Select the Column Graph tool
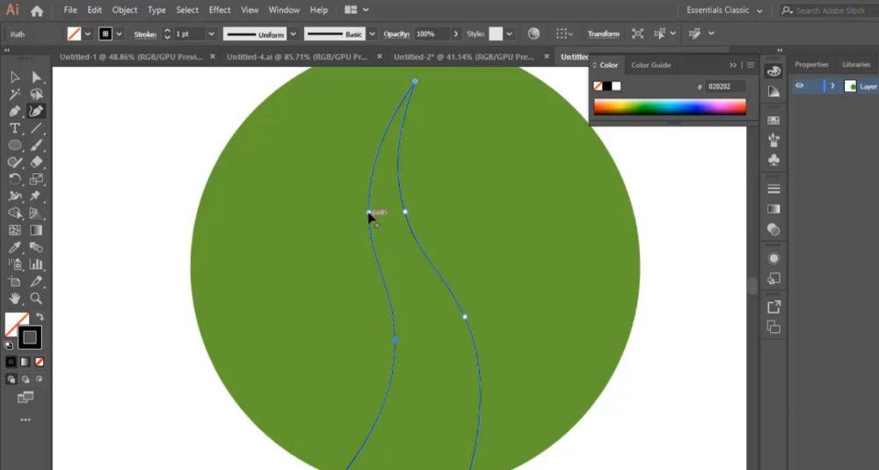 tap(36, 264)
